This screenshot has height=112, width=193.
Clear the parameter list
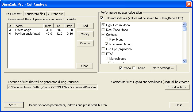[x=84, y=66]
